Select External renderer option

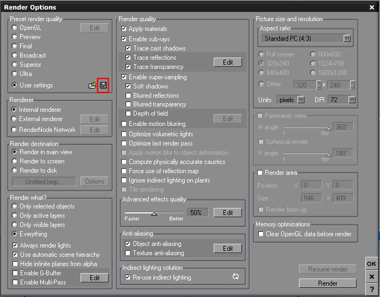(14, 119)
